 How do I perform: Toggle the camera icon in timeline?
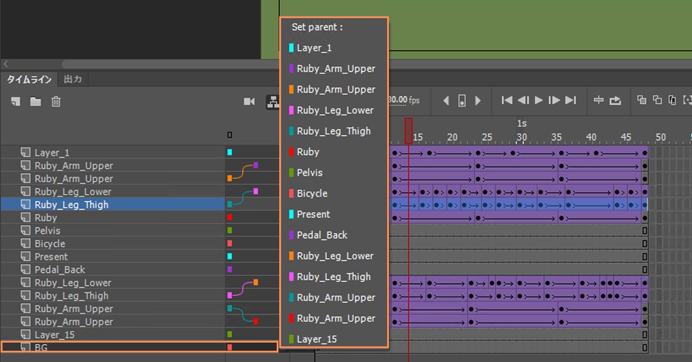[249, 101]
